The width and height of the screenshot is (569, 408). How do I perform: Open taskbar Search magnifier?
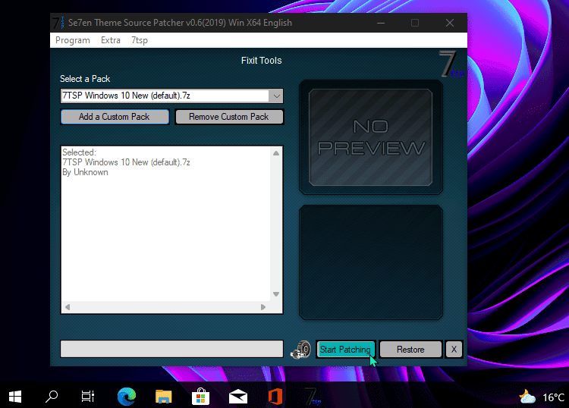(52, 397)
